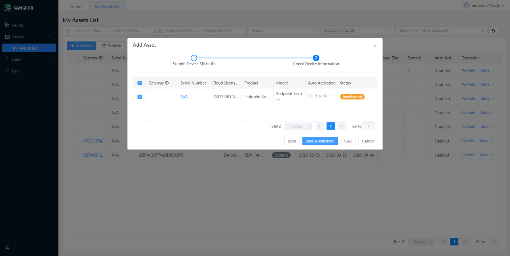Image resolution: width=510 pixels, height=256 pixels.
Task: Toggle background table select-all checkbox
Action: click(x=73, y=58)
